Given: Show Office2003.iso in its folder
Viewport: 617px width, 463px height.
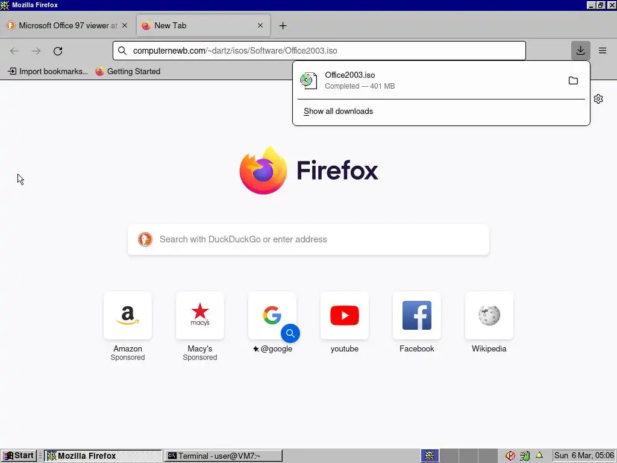Looking at the screenshot, I should 573,81.
